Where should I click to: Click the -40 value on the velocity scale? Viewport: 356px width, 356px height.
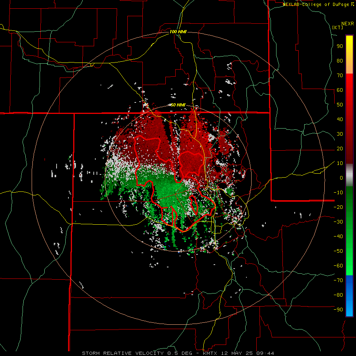[338, 237]
